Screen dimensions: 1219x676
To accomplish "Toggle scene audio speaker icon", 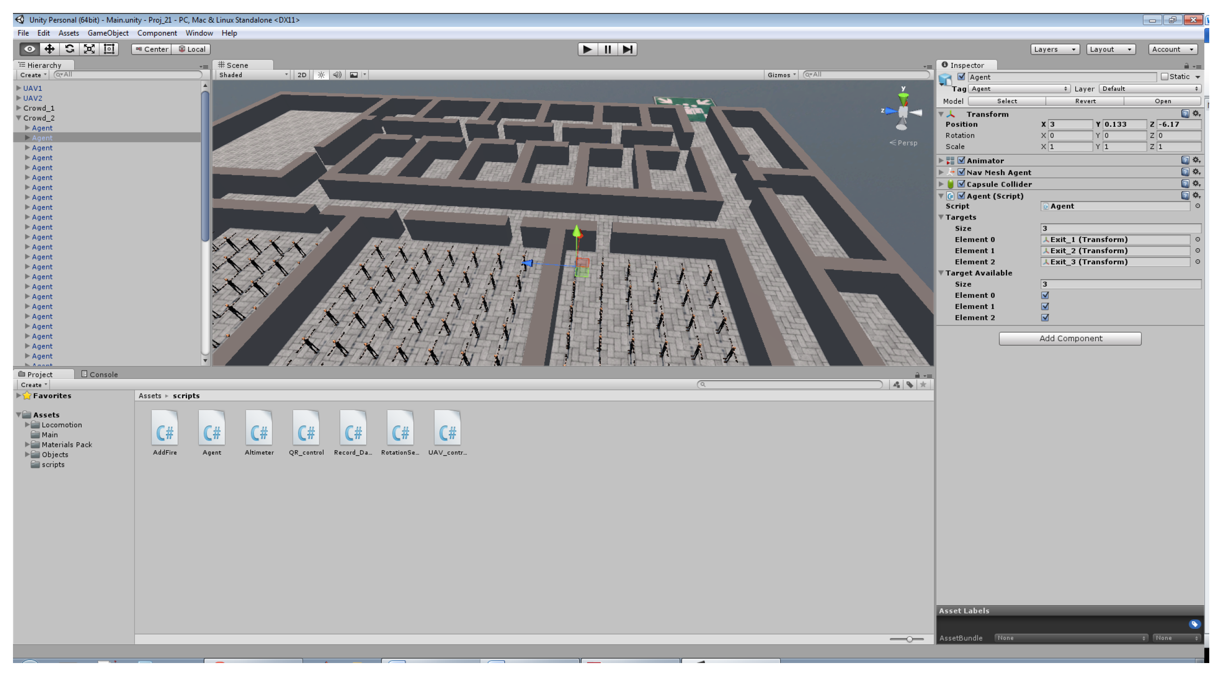I will [337, 75].
